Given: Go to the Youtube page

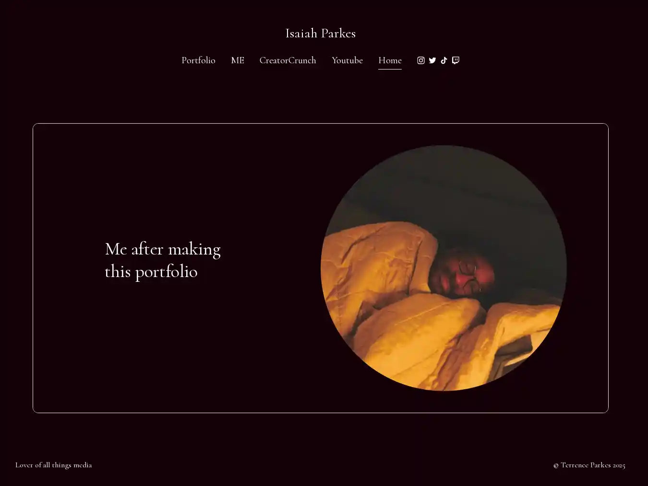Looking at the screenshot, I should point(347,60).
